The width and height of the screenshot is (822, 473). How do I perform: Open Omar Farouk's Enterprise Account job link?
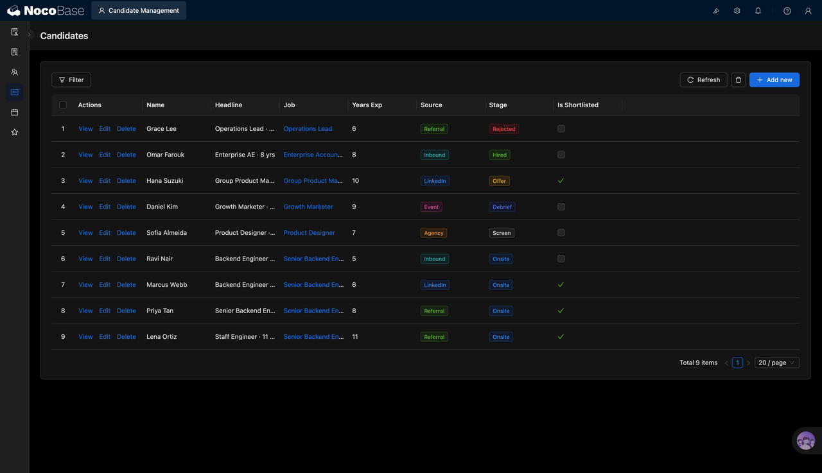313,155
